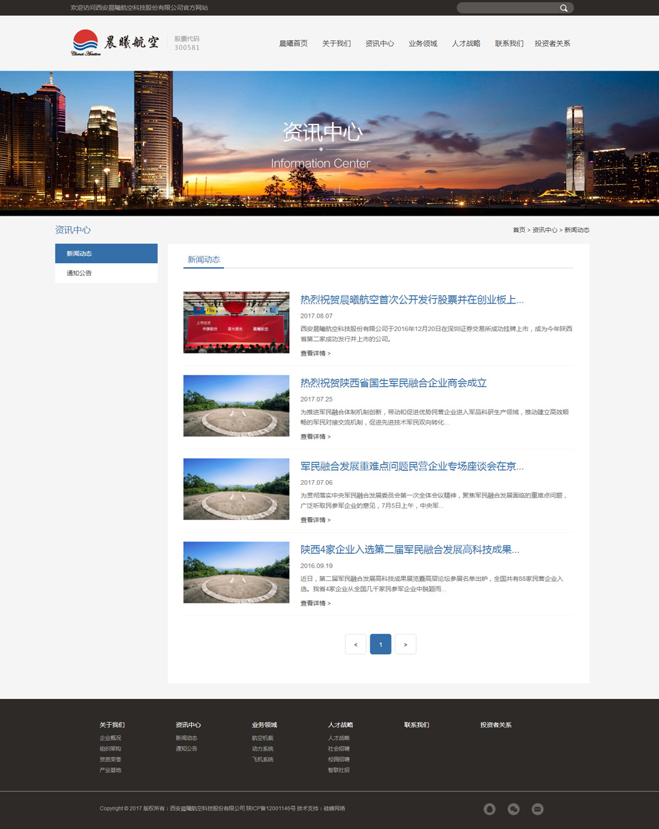Image resolution: width=659 pixels, height=829 pixels.
Task: Click the search magnifier icon
Action: pos(563,8)
